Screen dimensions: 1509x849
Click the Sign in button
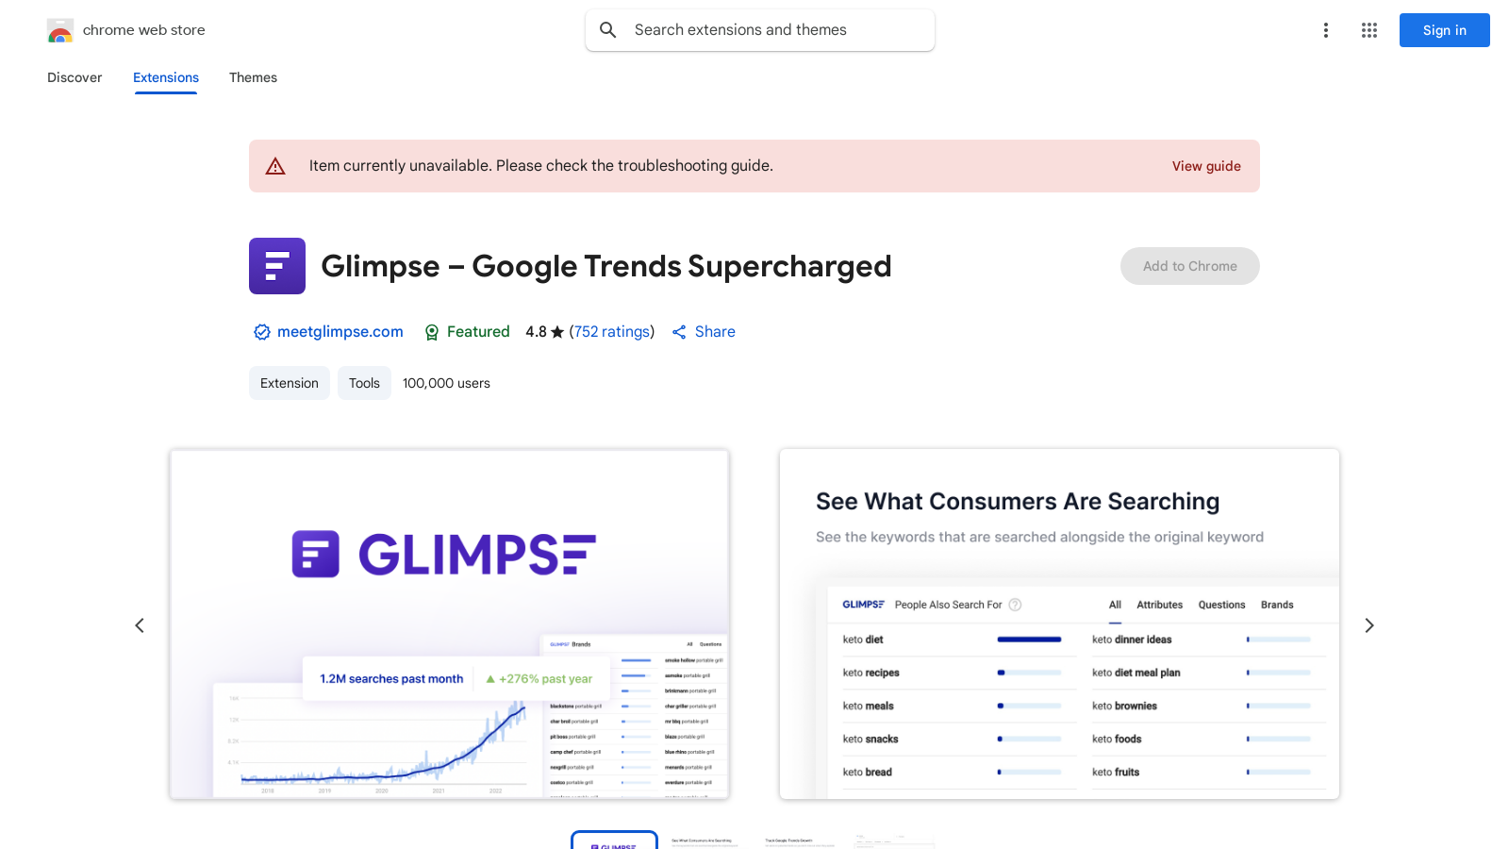[x=1444, y=29]
